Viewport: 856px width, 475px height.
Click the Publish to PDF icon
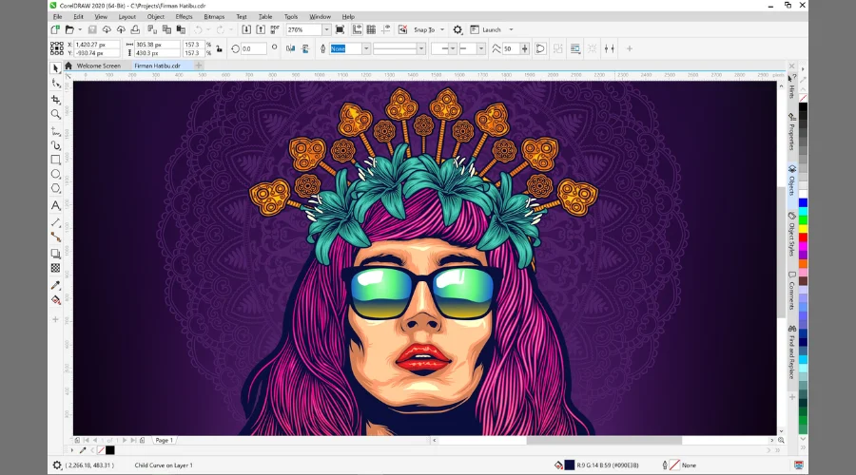275,29
